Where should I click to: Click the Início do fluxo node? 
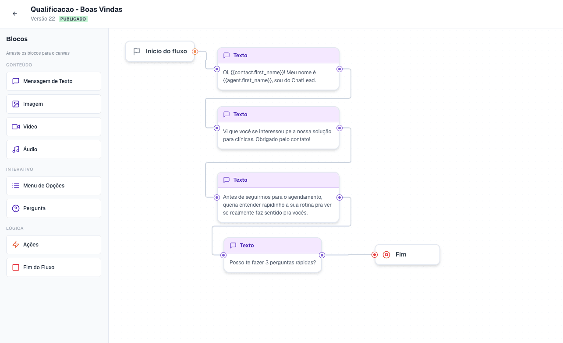point(160,52)
